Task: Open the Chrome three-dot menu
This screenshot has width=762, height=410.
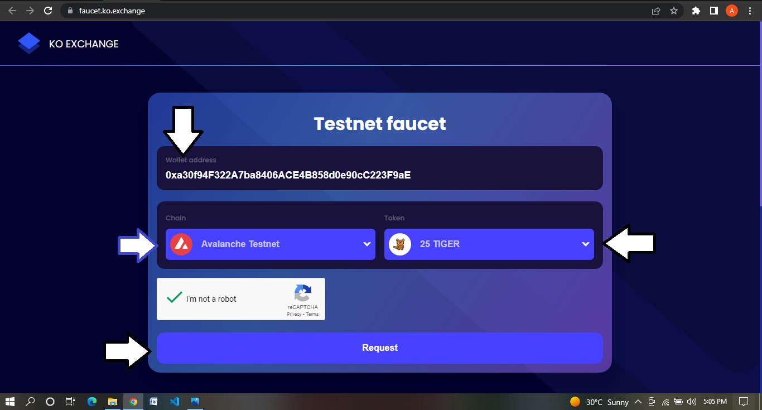Action: [x=750, y=11]
